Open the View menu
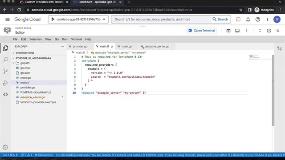 click(x=48, y=39)
